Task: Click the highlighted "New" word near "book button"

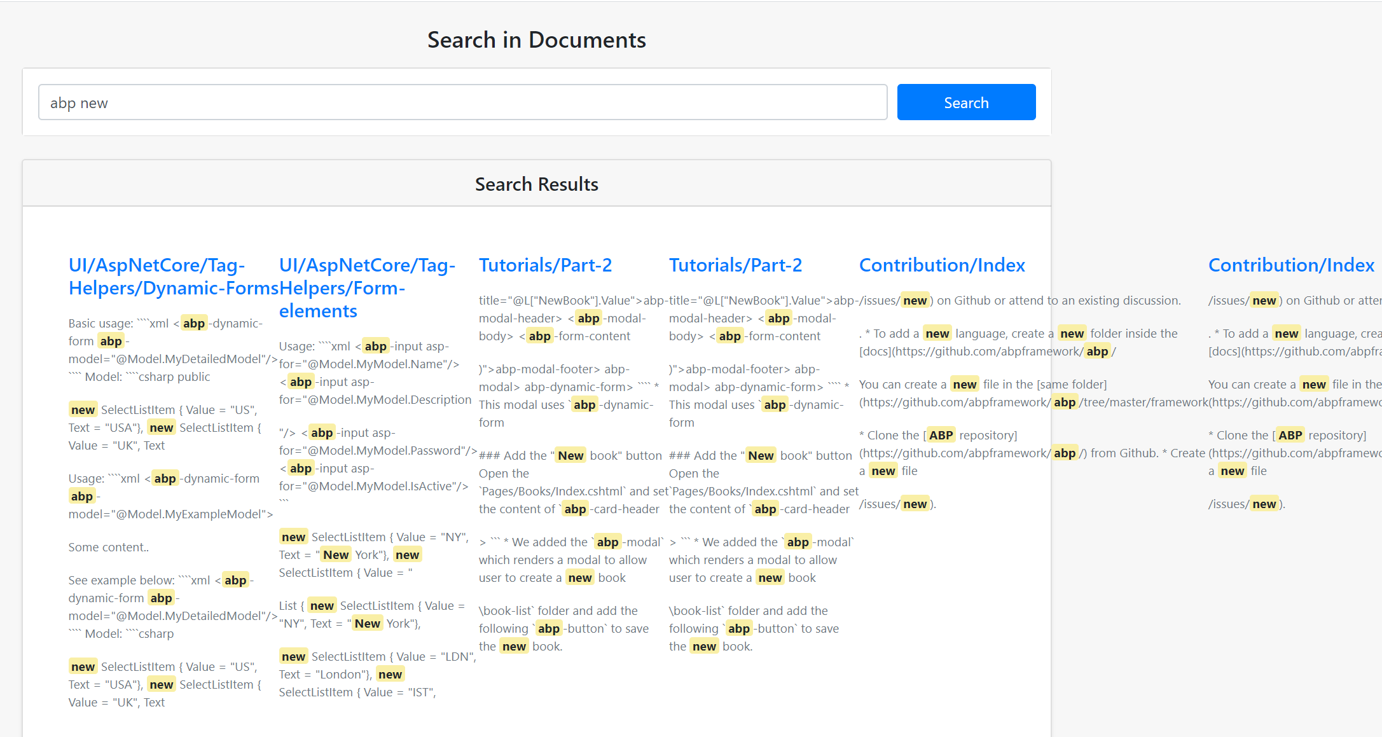Action: tap(570, 455)
